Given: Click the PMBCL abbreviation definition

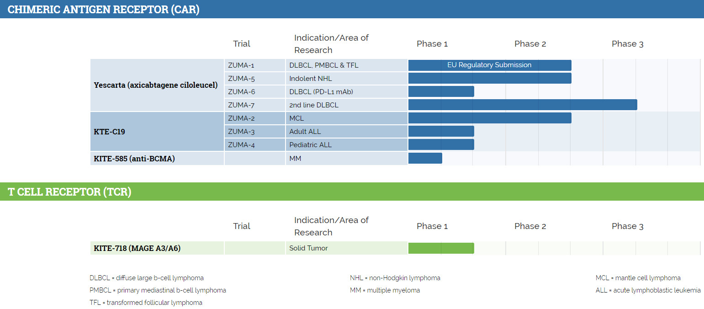Looking at the screenshot, I should [158, 290].
